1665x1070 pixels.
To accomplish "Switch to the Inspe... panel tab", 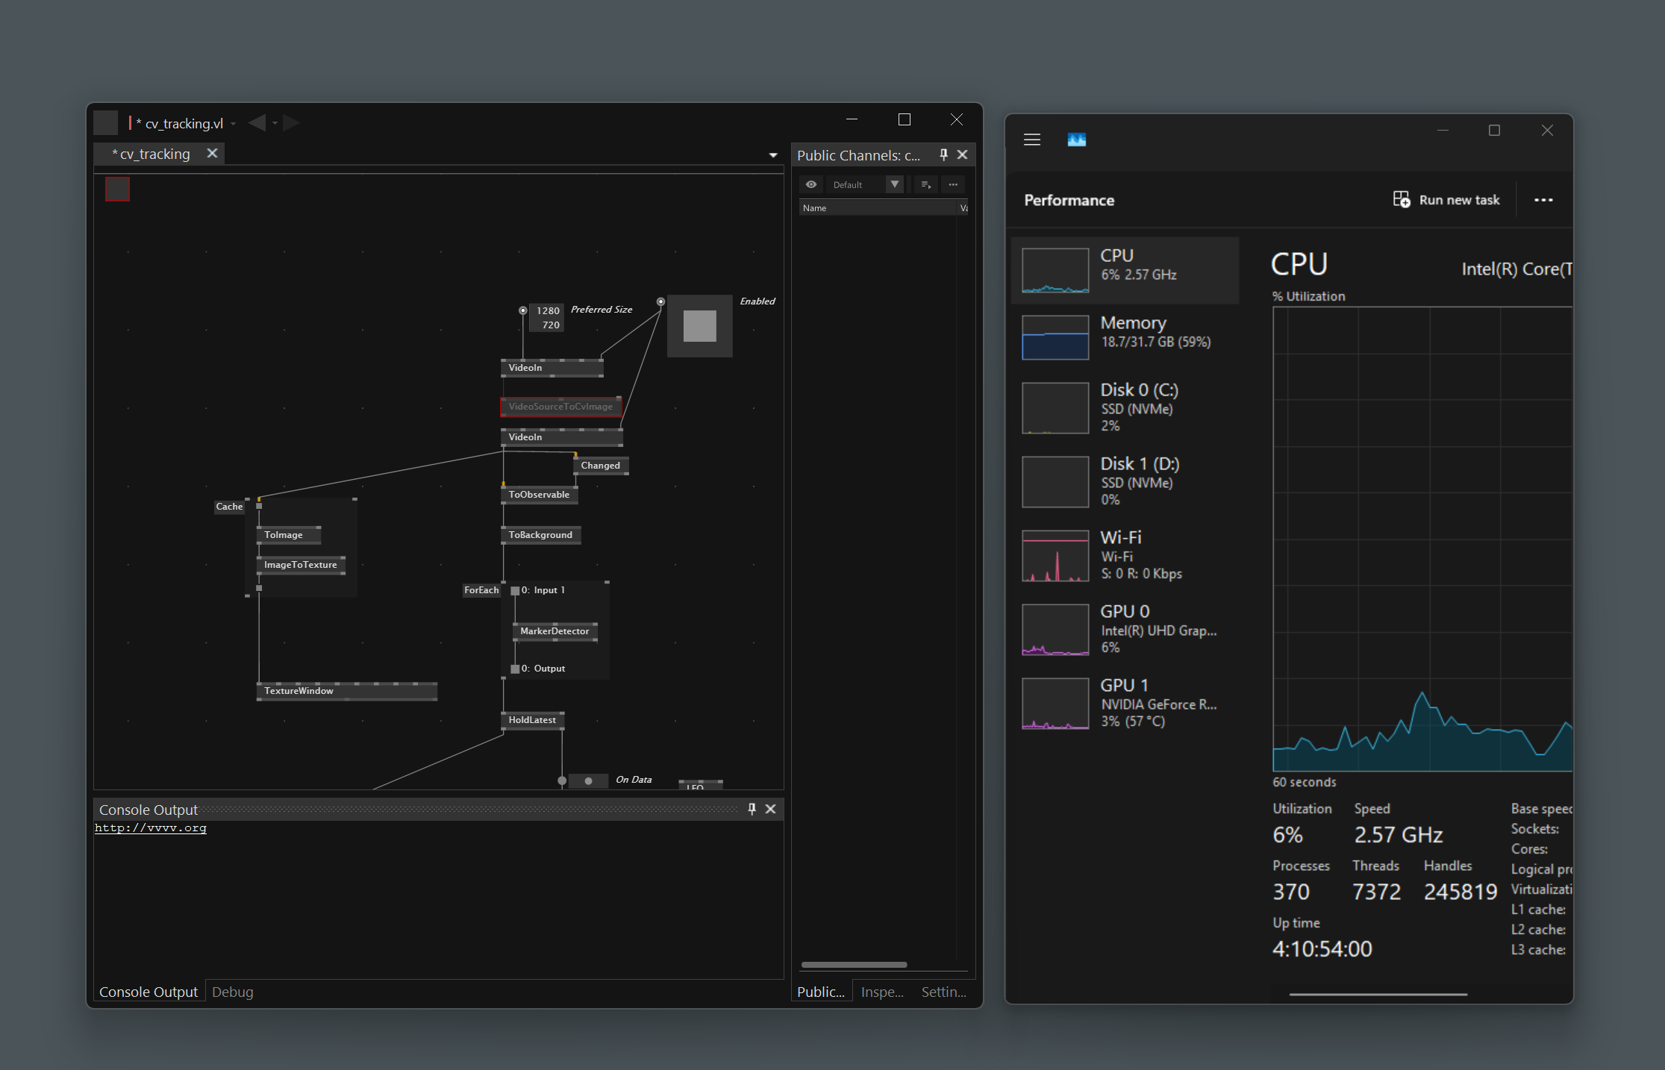I will [x=881, y=992].
